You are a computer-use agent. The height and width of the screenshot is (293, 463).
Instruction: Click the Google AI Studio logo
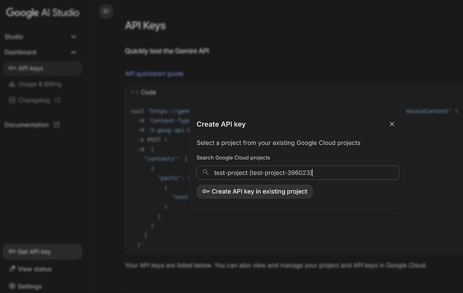click(x=43, y=13)
